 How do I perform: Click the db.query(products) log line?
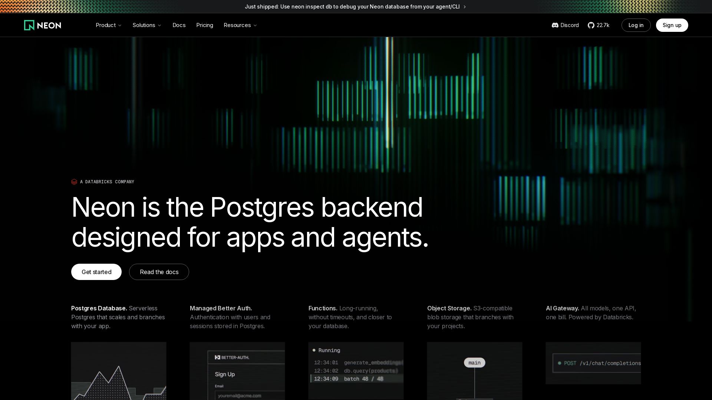coord(356,371)
